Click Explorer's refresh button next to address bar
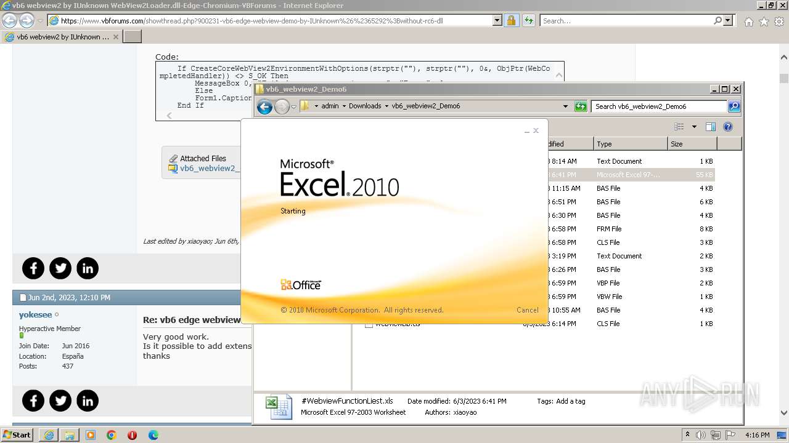The height and width of the screenshot is (443, 789). click(580, 106)
